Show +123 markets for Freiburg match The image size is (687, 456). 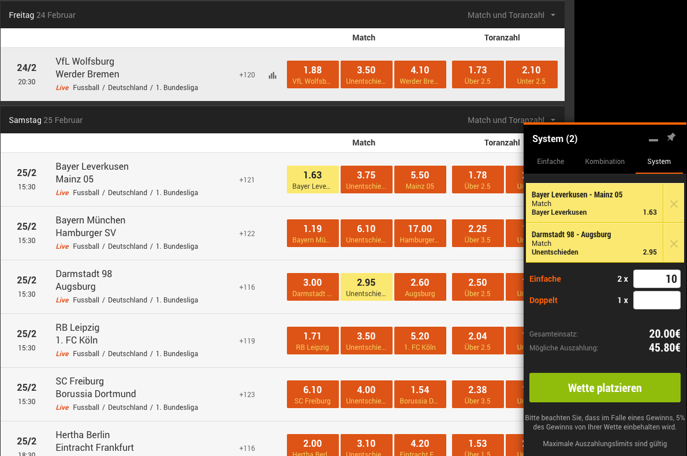pos(247,395)
